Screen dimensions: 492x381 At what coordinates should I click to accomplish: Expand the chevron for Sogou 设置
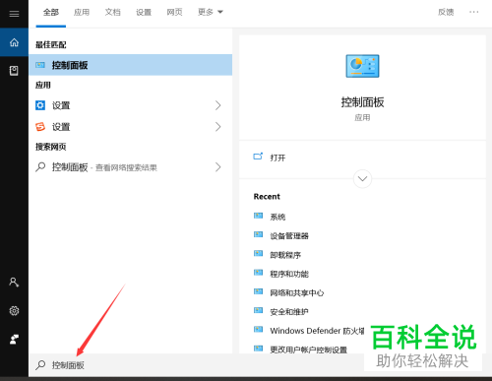click(x=218, y=127)
